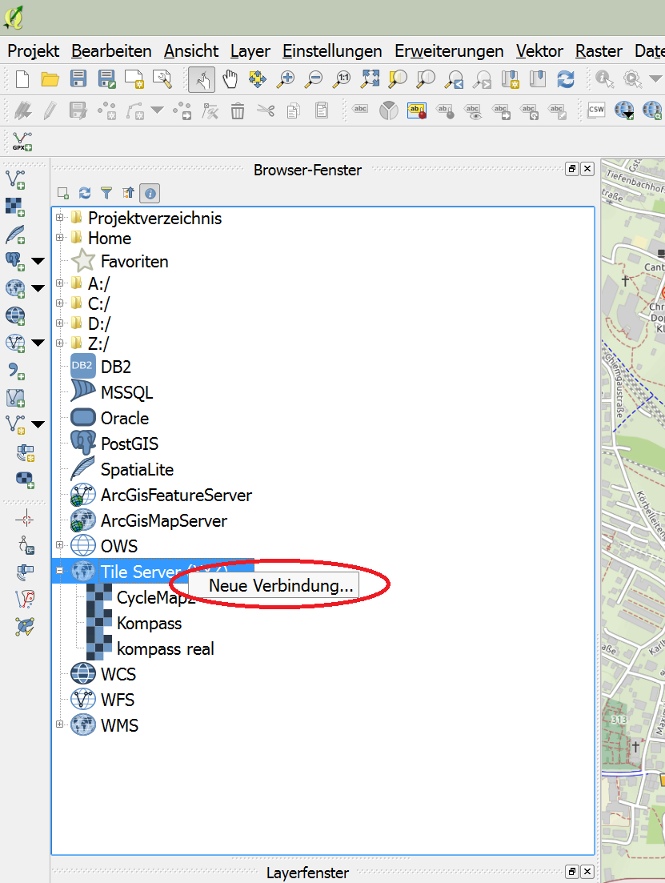The image size is (665, 883).
Task: Open PostGIS layer dropdown arrow in sidebar
Action: click(x=38, y=261)
